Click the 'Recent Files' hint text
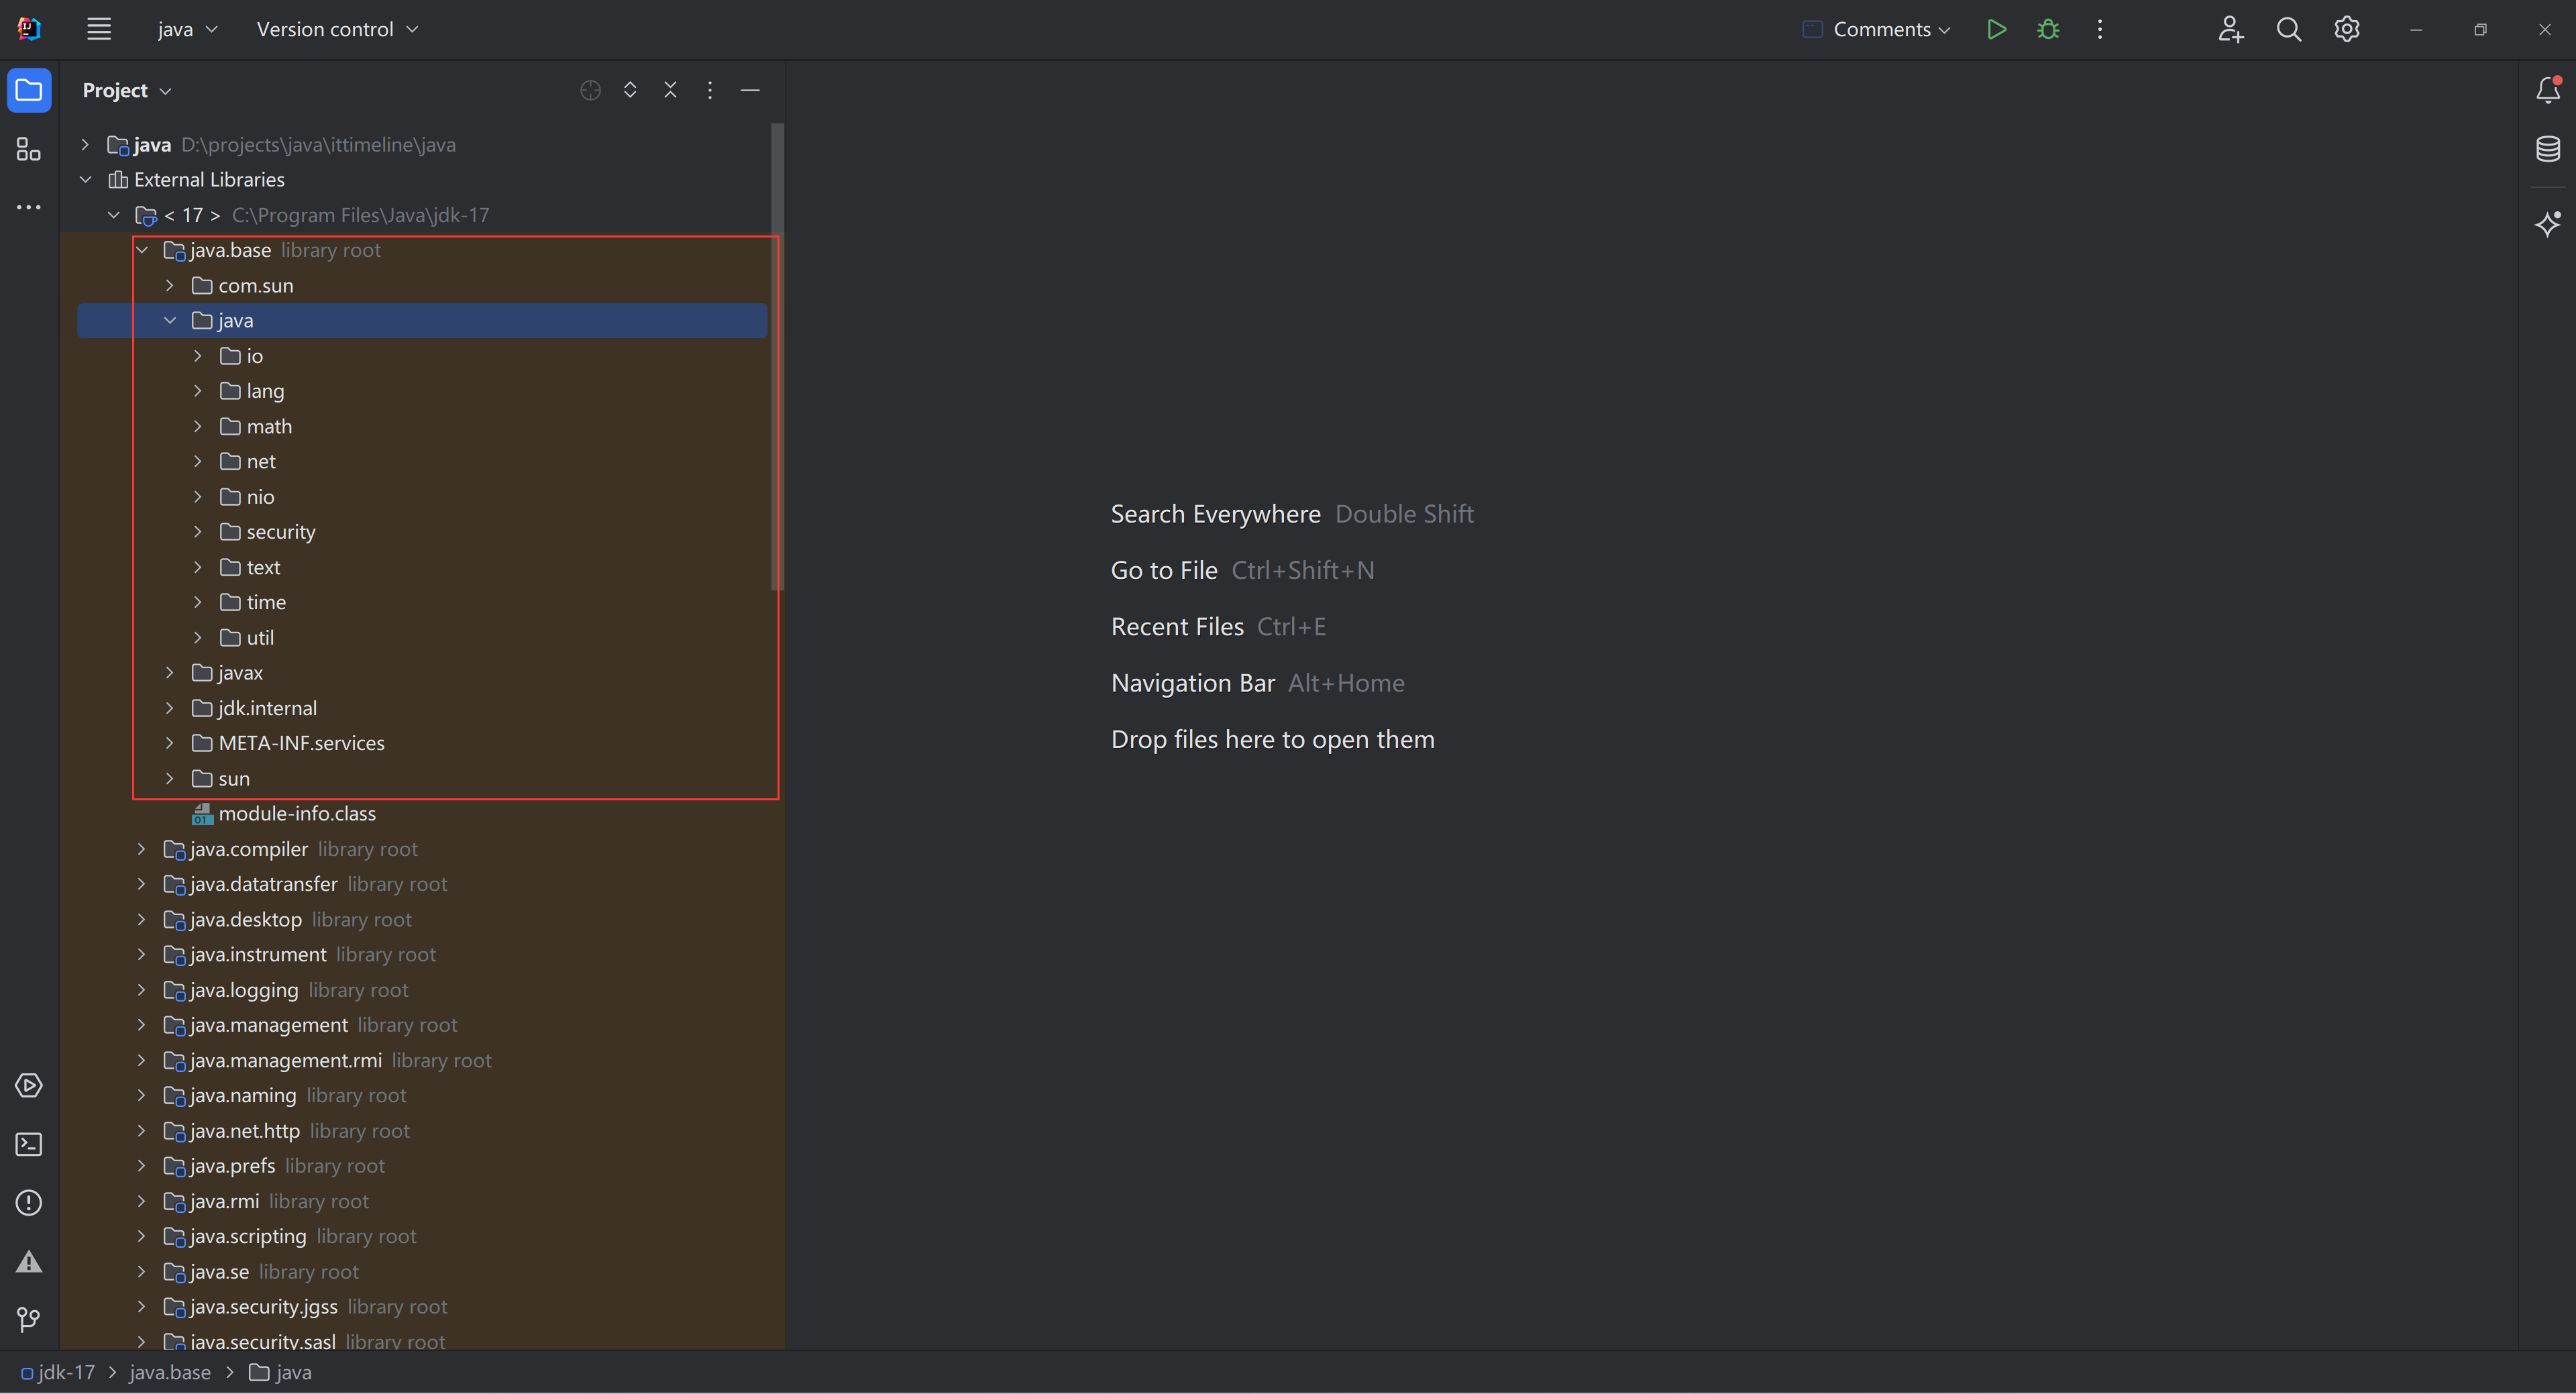Viewport: 2576px width, 1394px height. pos(1177,627)
